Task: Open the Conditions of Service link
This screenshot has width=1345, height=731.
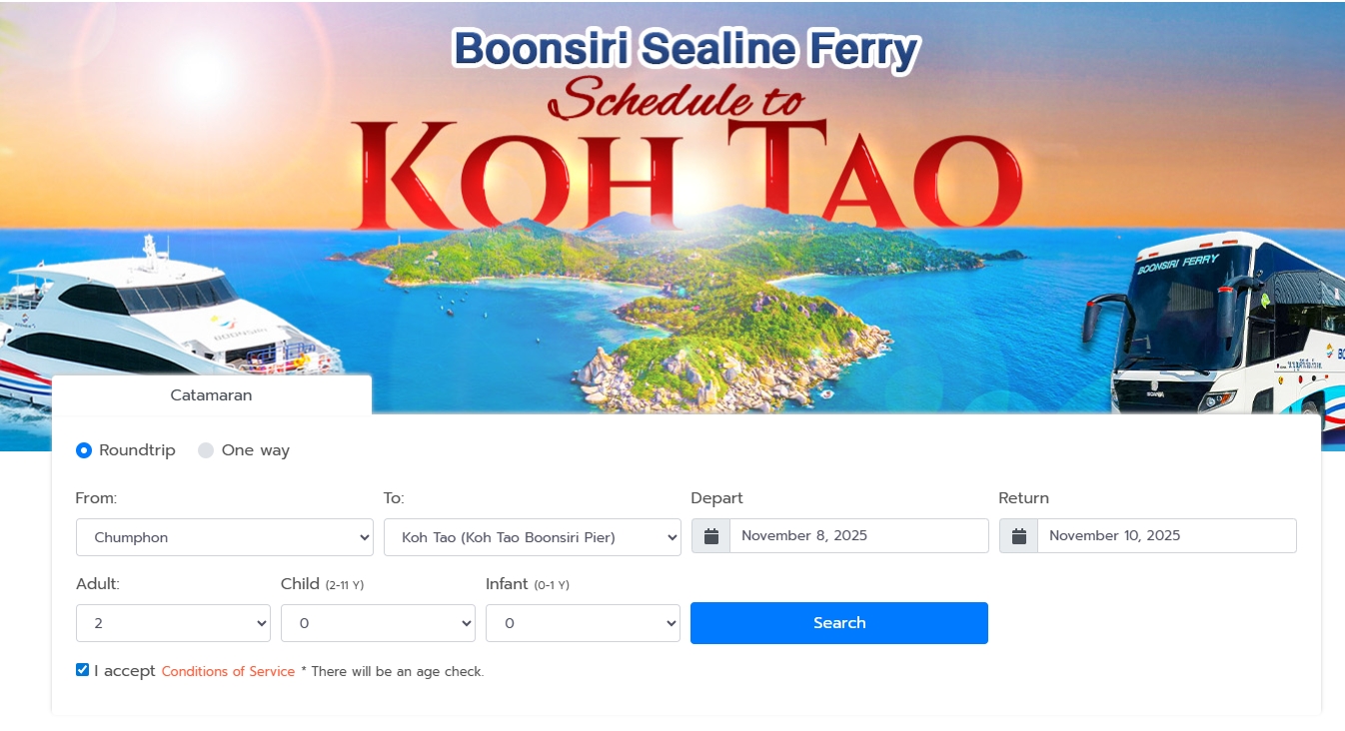Action: tap(228, 671)
